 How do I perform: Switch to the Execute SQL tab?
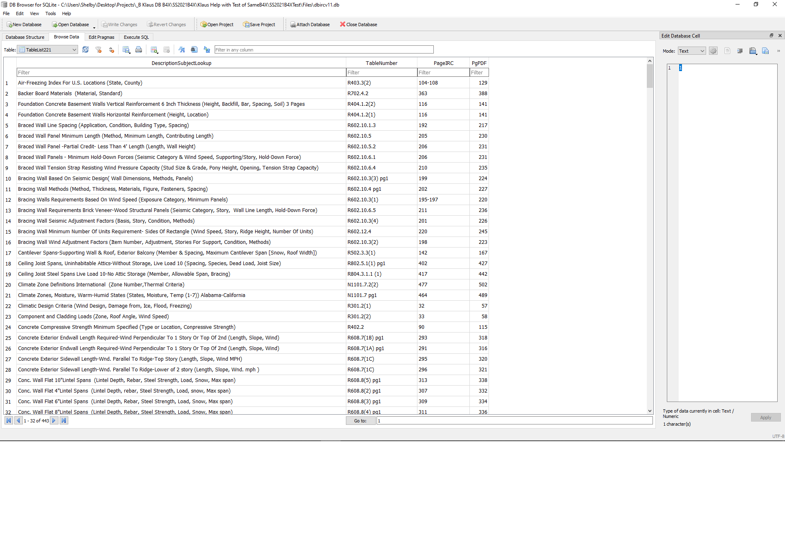136,37
